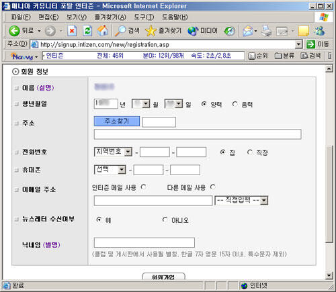
Task: Click the 주소찾기 address search button
Action: tap(117, 121)
